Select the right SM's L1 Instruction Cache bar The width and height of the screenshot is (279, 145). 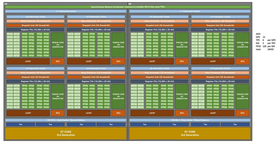point(190,11)
